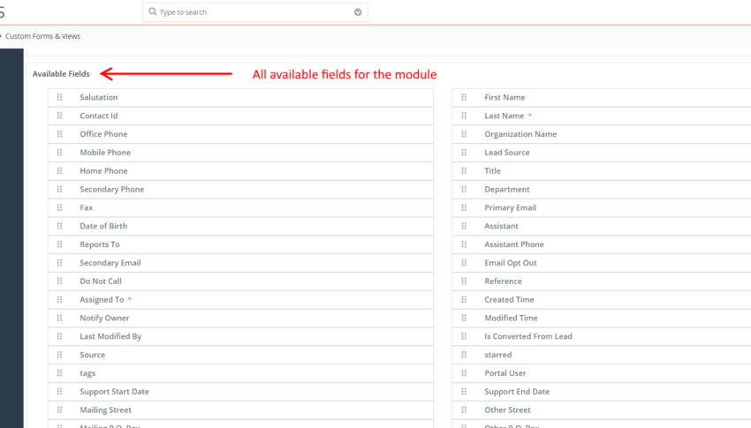Grab the drag handle for Department
Viewport: 751px width, 428px height.
(464, 190)
